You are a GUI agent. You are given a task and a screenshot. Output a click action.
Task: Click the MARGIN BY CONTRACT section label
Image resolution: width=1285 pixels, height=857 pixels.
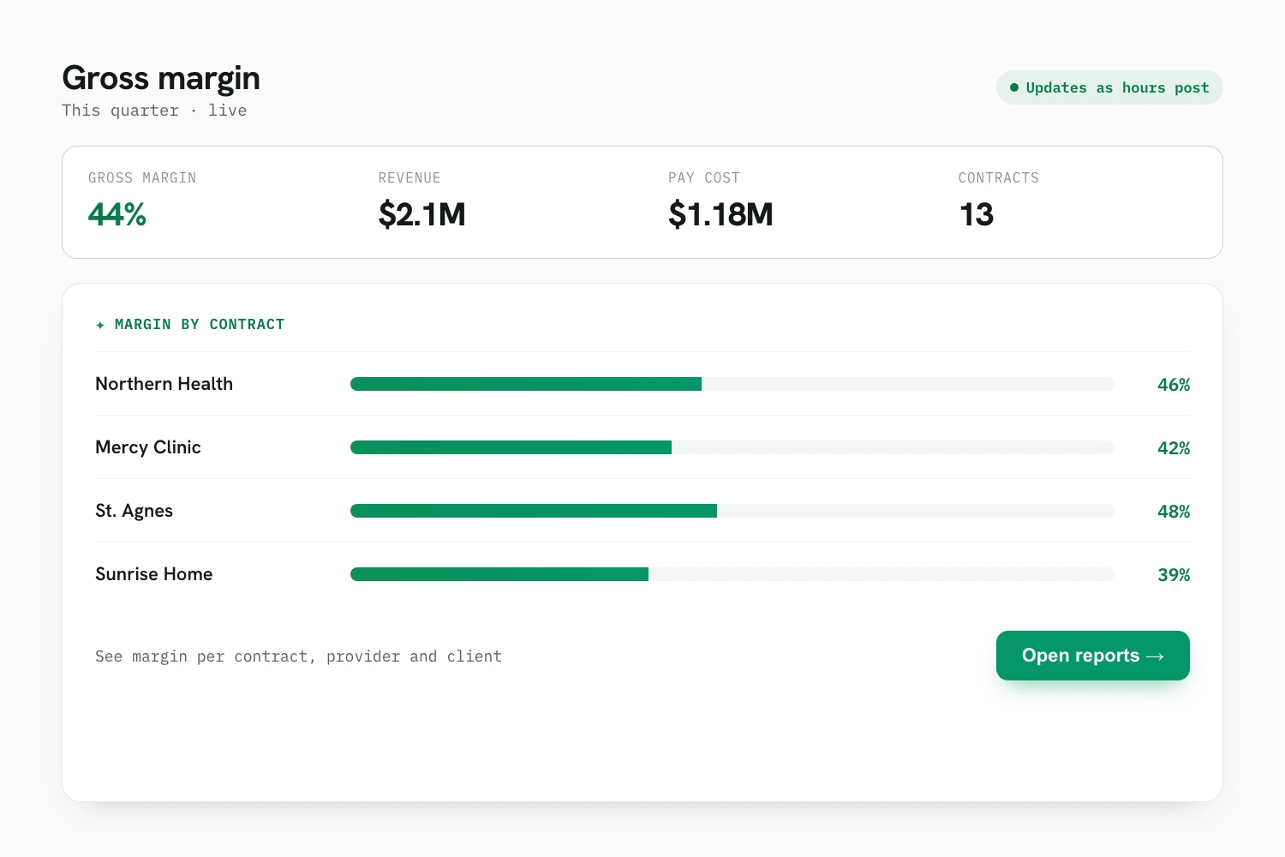200,325
